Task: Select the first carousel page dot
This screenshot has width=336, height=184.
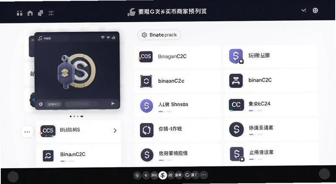Action: coord(71,116)
